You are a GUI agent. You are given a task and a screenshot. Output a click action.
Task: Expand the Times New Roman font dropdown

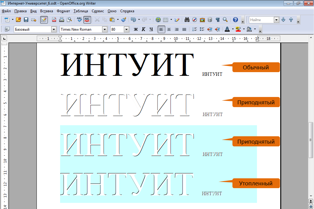[105, 29]
